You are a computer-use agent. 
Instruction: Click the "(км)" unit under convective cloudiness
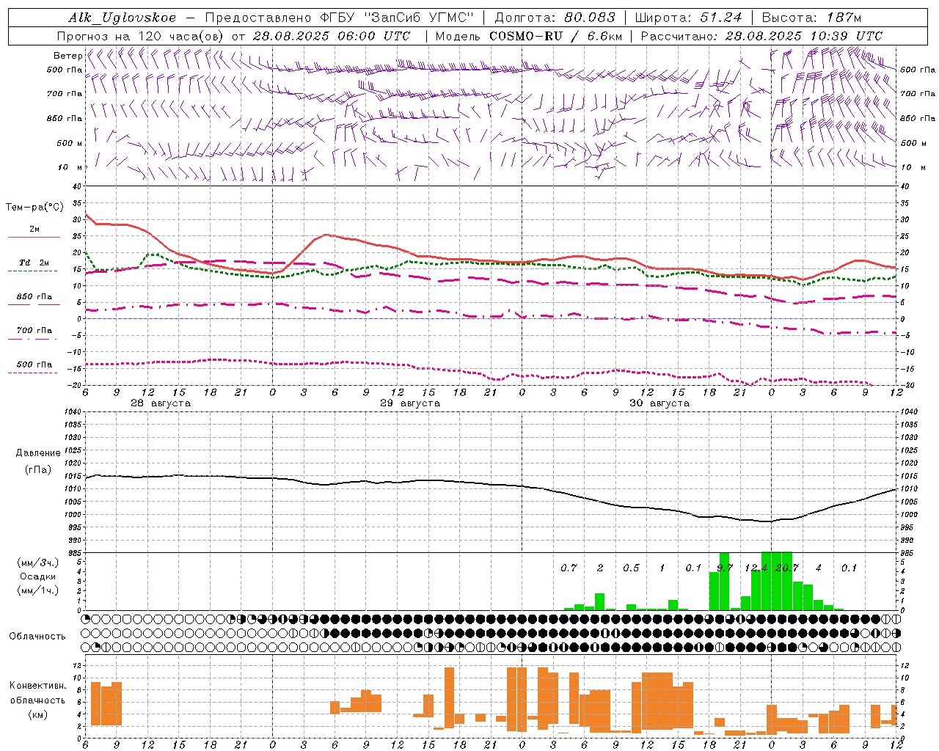tap(37, 714)
